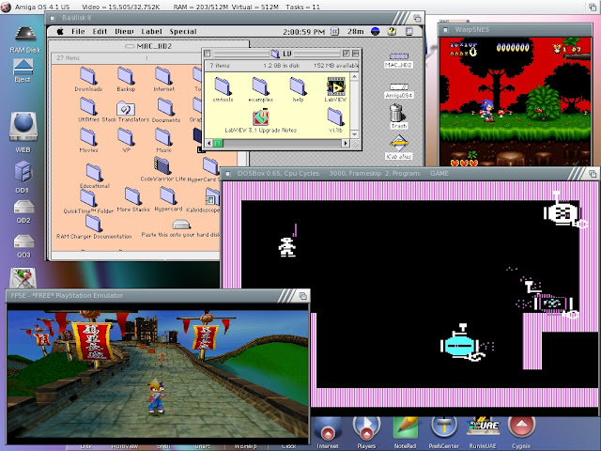Open application switcher menu at menubar end
This screenshot has width=601, height=451.
pyautogui.click(x=409, y=31)
